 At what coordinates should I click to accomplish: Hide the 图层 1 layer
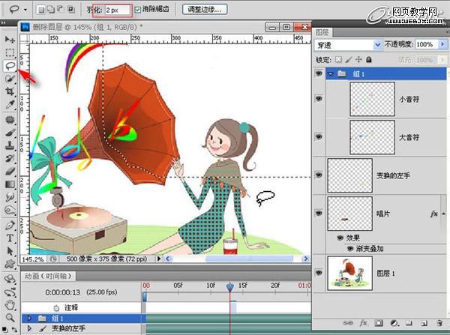tap(319, 271)
